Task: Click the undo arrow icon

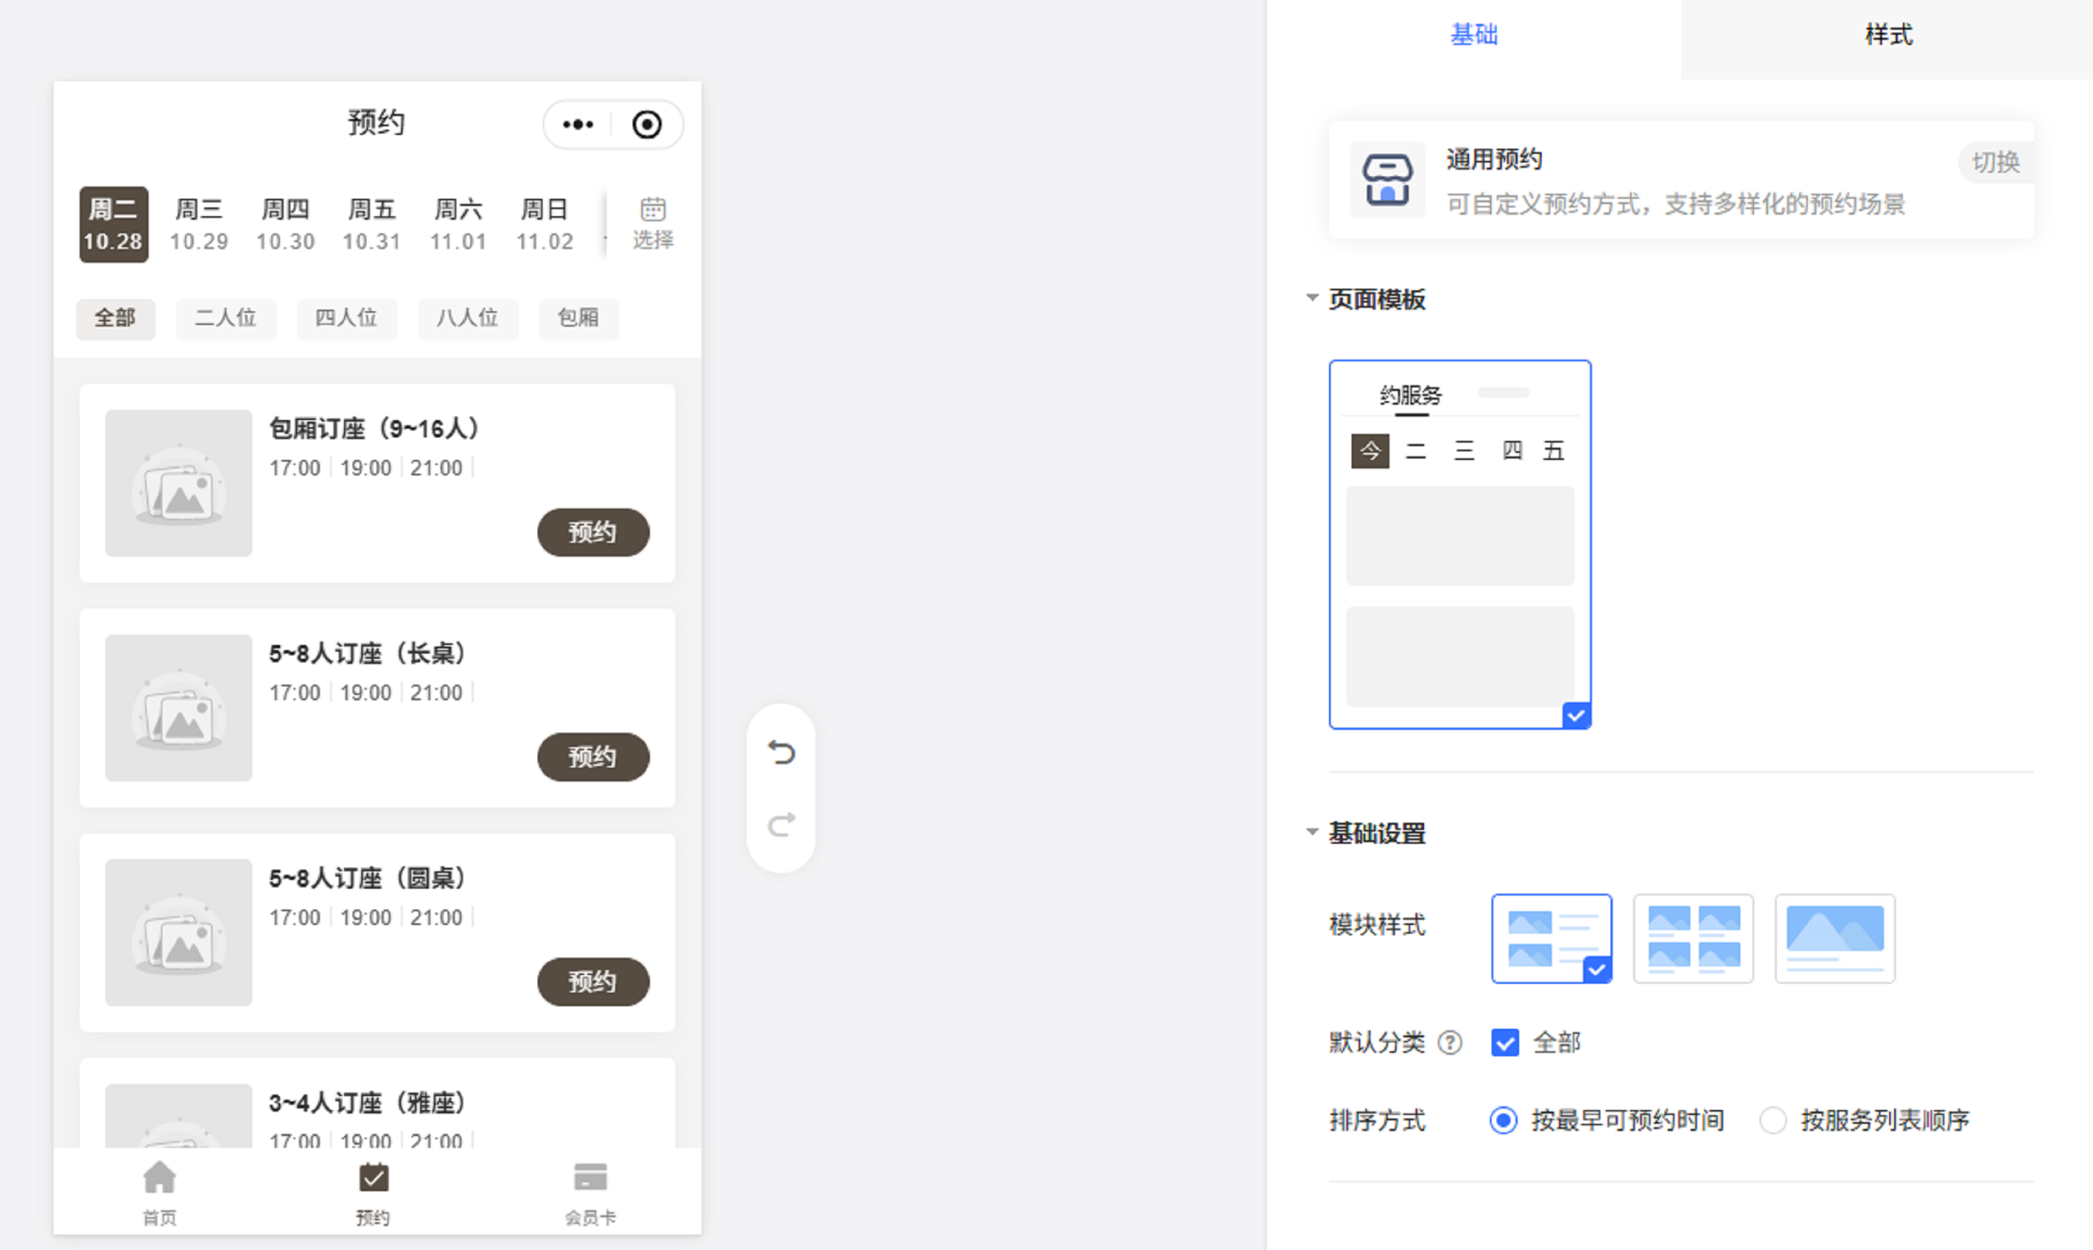Action: pos(781,752)
